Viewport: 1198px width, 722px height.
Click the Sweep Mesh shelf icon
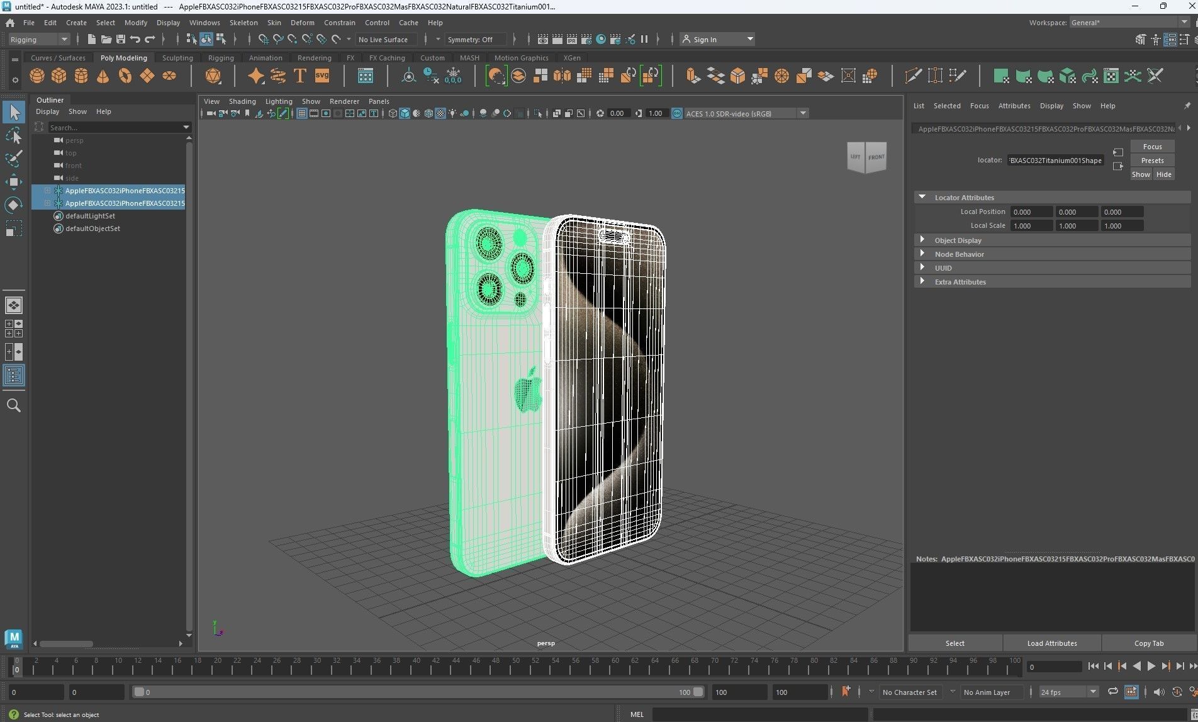coord(278,76)
